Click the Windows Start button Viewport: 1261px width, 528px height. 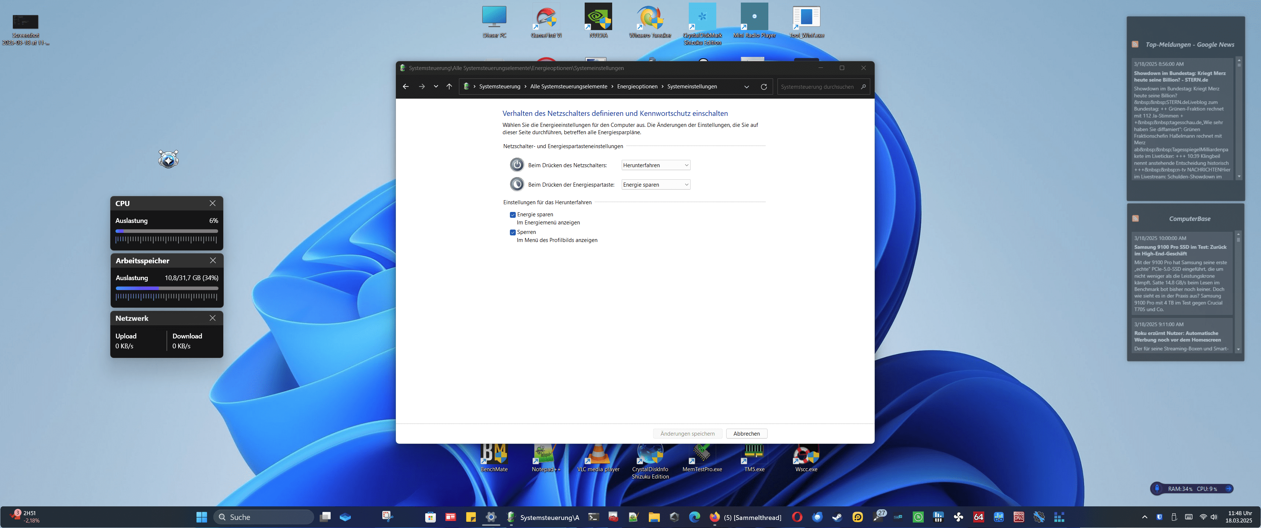click(x=201, y=517)
